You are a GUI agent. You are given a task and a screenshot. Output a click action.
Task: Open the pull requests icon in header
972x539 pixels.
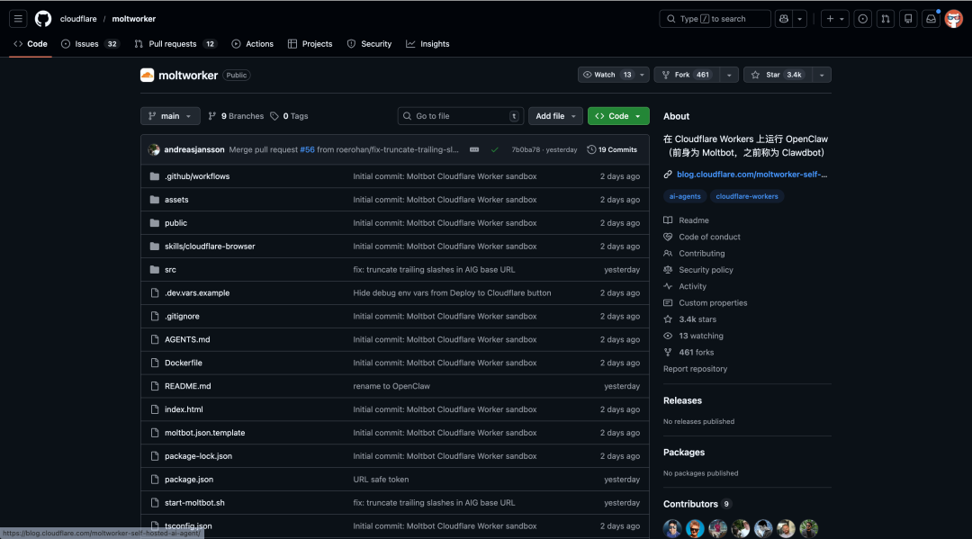[886, 18]
